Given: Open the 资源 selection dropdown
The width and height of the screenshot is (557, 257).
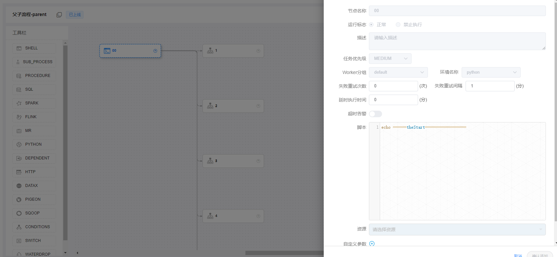Looking at the screenshot, I should click(457, 229).
